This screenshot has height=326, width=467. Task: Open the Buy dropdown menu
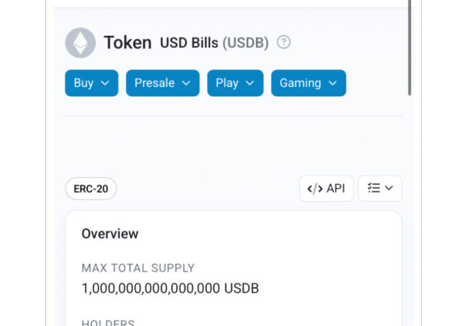click(x=92, y=83)
